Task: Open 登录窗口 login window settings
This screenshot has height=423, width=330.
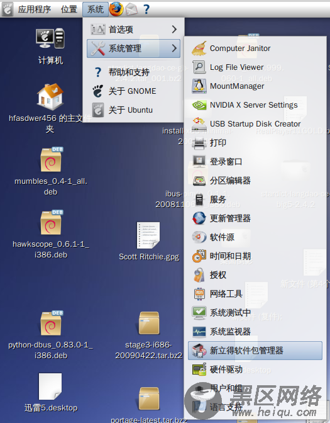Action: pyautogui.click(x=255, y=162)
